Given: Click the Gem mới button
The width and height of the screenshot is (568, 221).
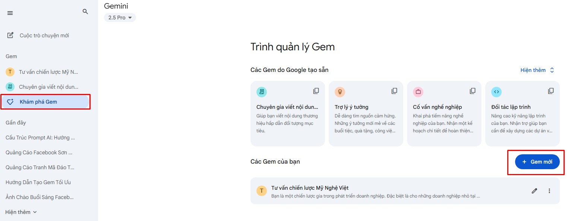Looking at the screenshot, I should (x=537, y=162).
